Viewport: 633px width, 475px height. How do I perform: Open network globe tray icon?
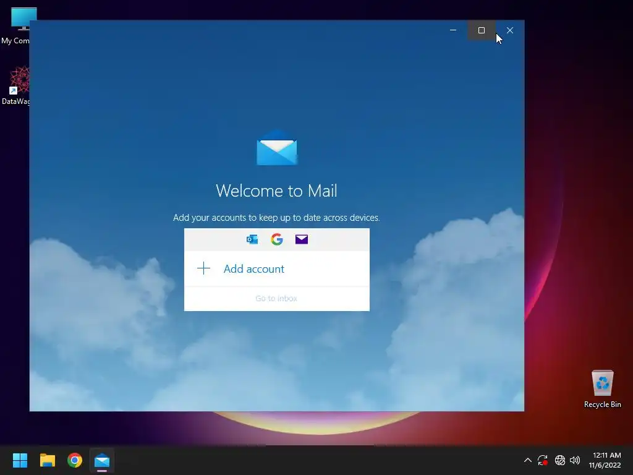(560, 460)
